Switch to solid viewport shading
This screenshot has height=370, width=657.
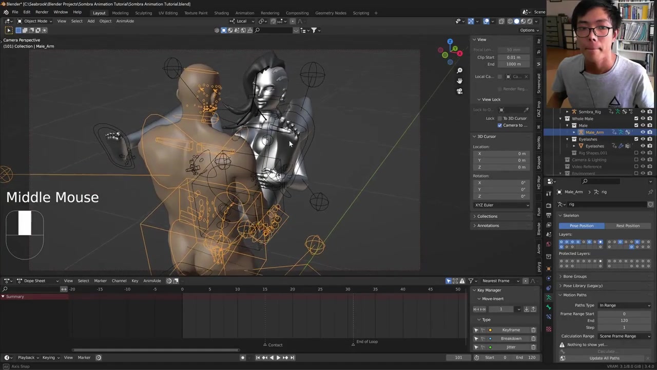(x=516, y=21)
